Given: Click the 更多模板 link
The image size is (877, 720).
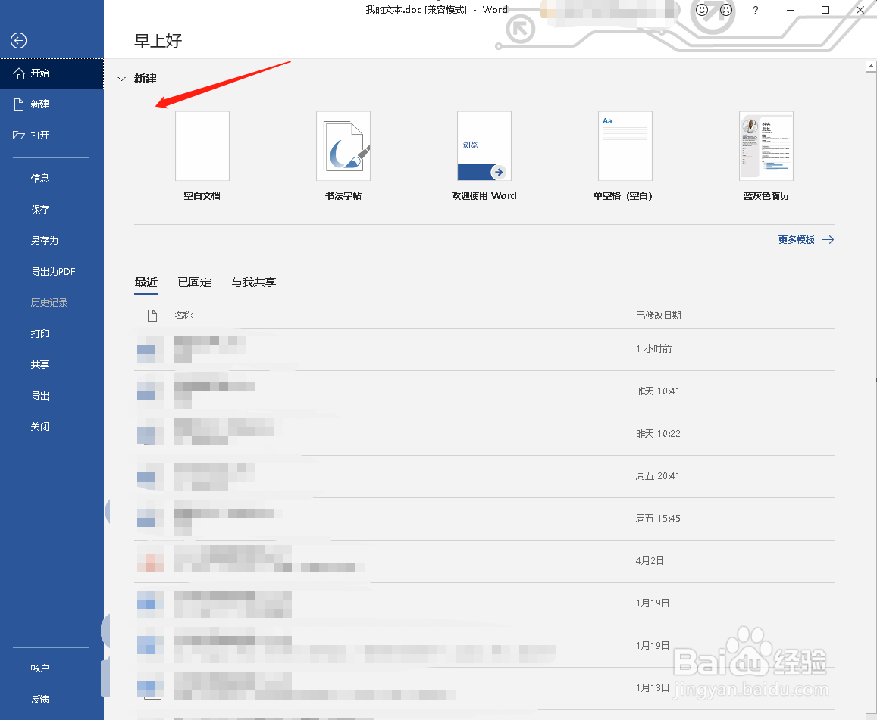Looking at the screenshot, I should (x=797, y=240).
